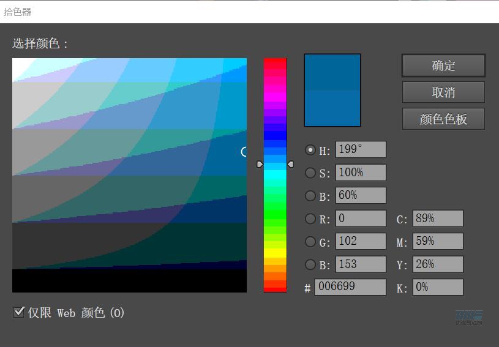Select the S saturation radio button
The image size is (499, 347).
[x=310, y=173]
